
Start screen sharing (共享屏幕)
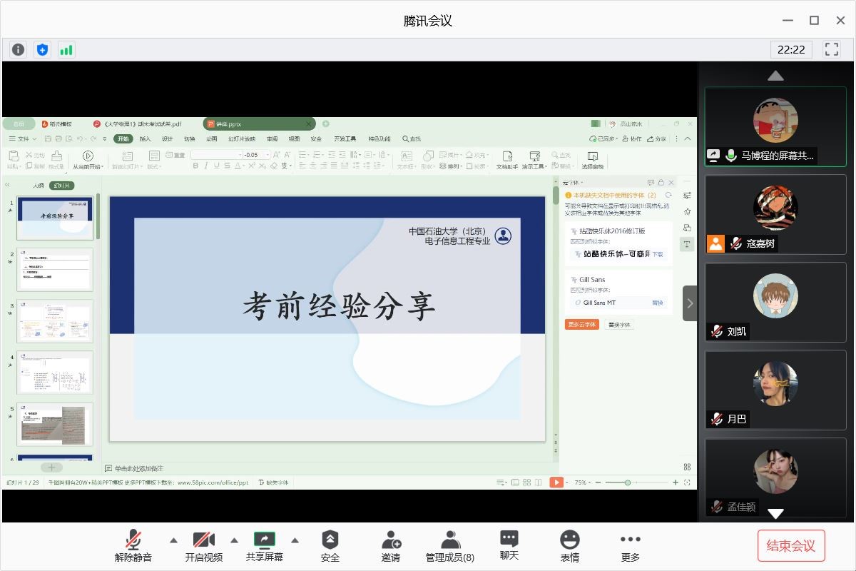[264, 546]
